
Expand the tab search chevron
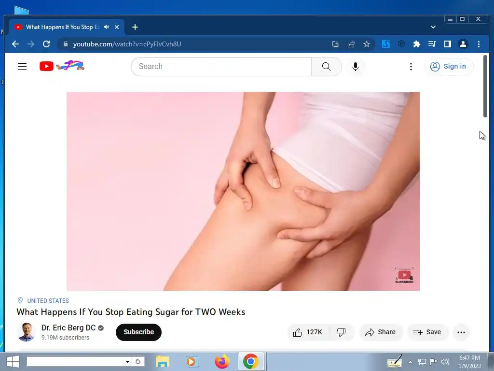(433, 27)
